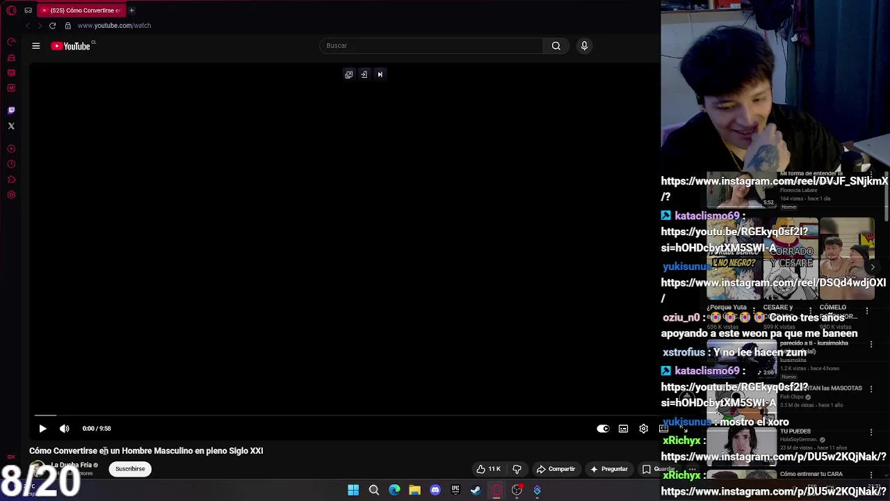
Task: Dislike the video
Action: pyautogui.click(x=517, y=469)
